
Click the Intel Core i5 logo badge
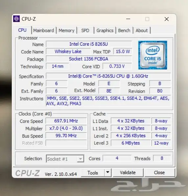click(153, 55)
